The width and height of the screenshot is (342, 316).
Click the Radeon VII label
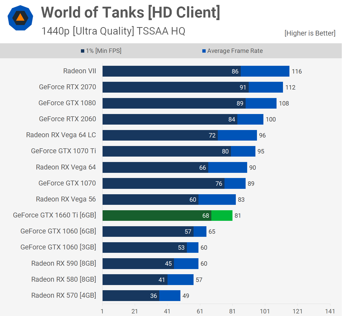click(x=80, y=71)
